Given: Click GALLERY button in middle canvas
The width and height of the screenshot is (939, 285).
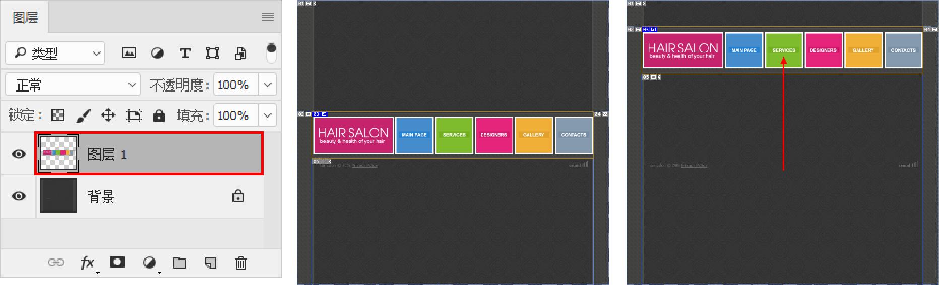Looking at the screenshot, I should [534, 135].
